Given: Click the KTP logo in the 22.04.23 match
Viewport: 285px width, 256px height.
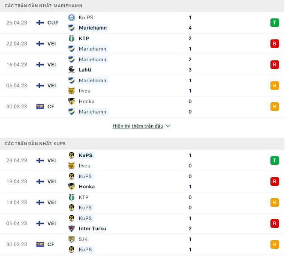Looking at the screenshot, I should pos(71,39).
